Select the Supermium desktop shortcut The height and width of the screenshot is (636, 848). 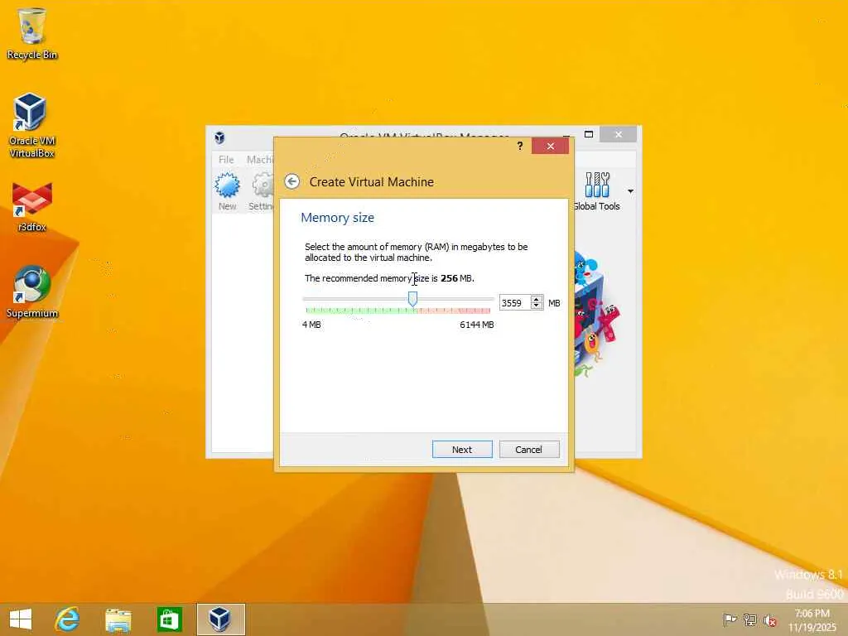coord(32,291)
